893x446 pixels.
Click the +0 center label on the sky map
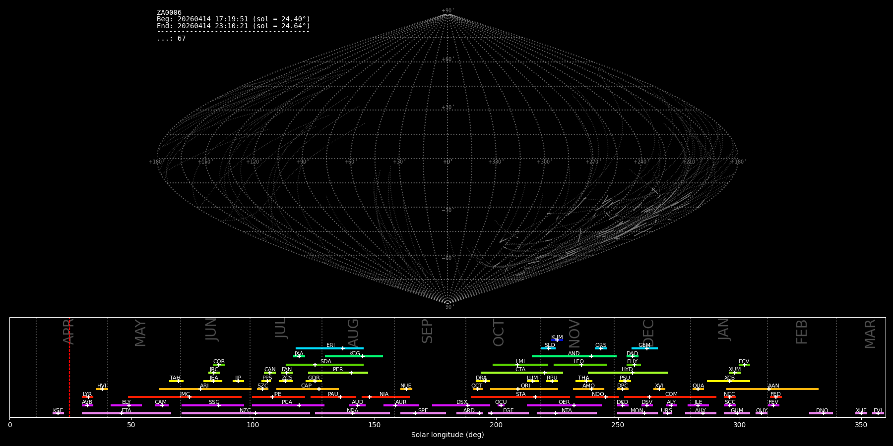tap(447, 162)
